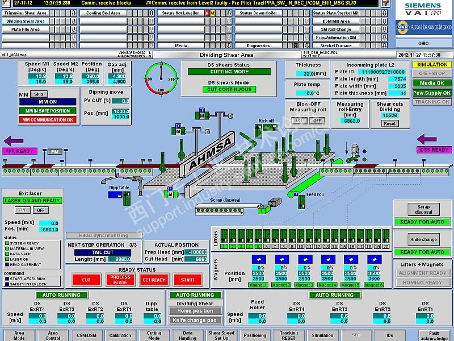Screen dimensions: 454x341
Task: Expand arrow next to Dividing Shear Area
Action: coord(74,21)
